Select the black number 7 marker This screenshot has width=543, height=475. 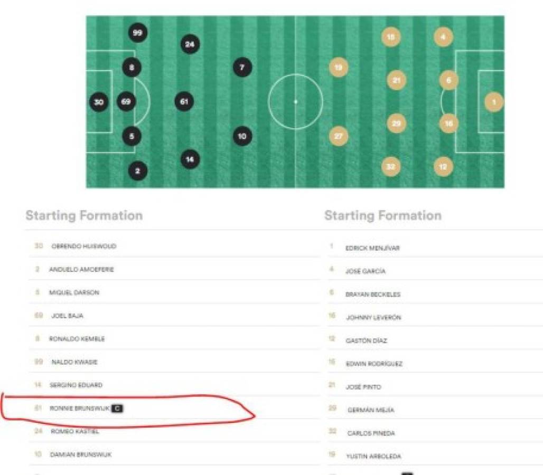click(x=242, y=68)
